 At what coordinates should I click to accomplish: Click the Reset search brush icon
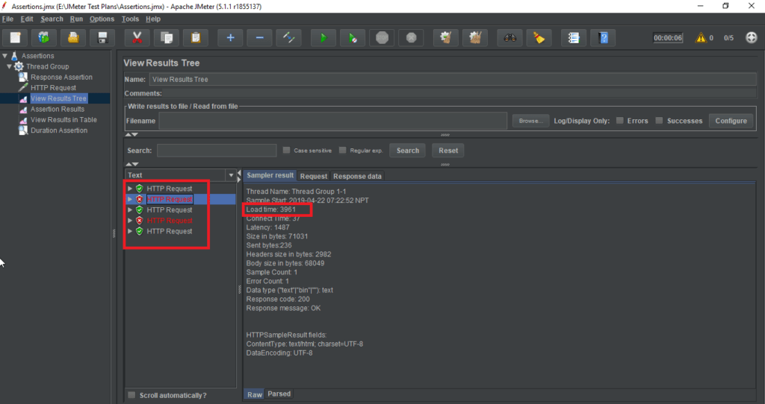[x=539, y=38]
